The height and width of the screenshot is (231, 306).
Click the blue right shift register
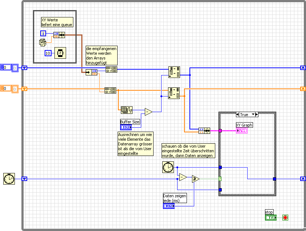point(303,68)
